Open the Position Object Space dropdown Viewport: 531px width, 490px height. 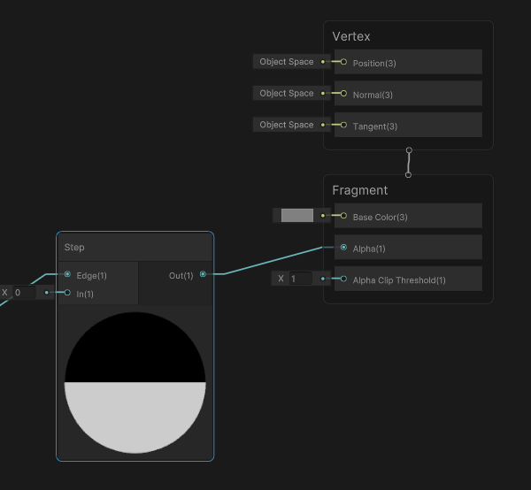pos(287,62)
